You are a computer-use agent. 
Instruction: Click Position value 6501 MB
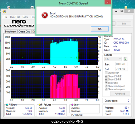(125, 111)
